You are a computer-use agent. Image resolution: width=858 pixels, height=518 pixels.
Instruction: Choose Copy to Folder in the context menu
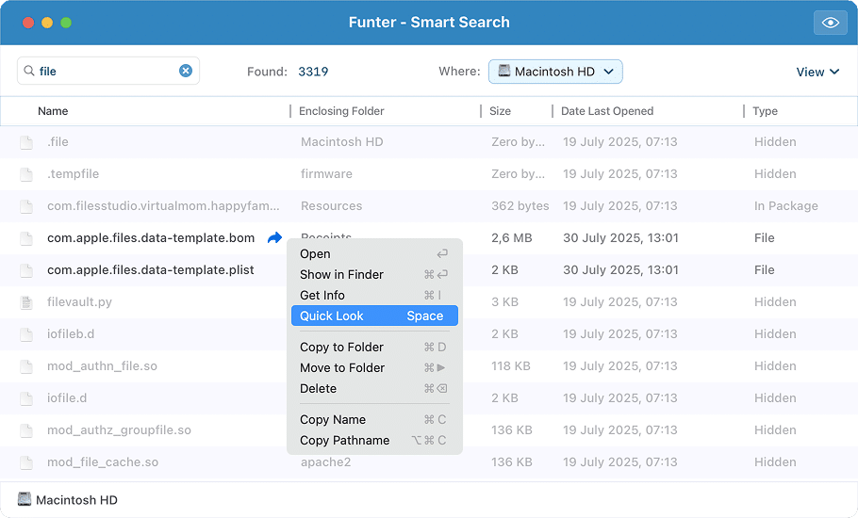374,347
